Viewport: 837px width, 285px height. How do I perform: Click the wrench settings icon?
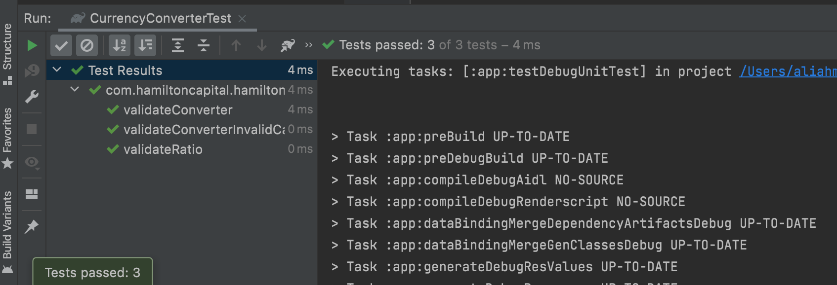[x=32, y=97]
